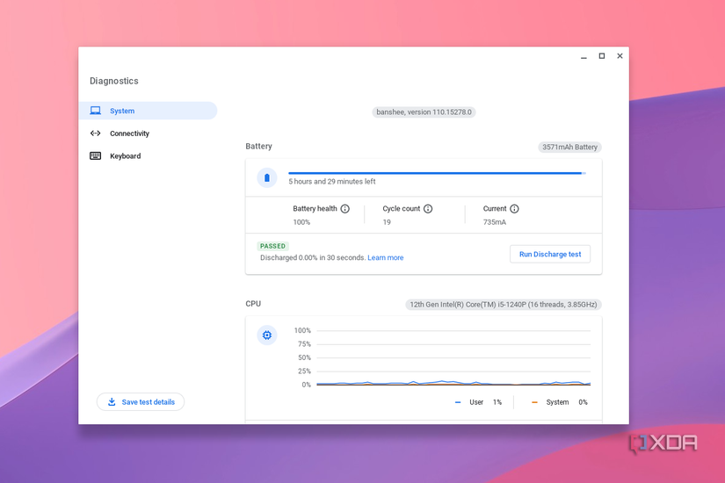The height and width of the screenshot is (483, 725).
Task: Click the Current info icon
Action: click(514, 209)
